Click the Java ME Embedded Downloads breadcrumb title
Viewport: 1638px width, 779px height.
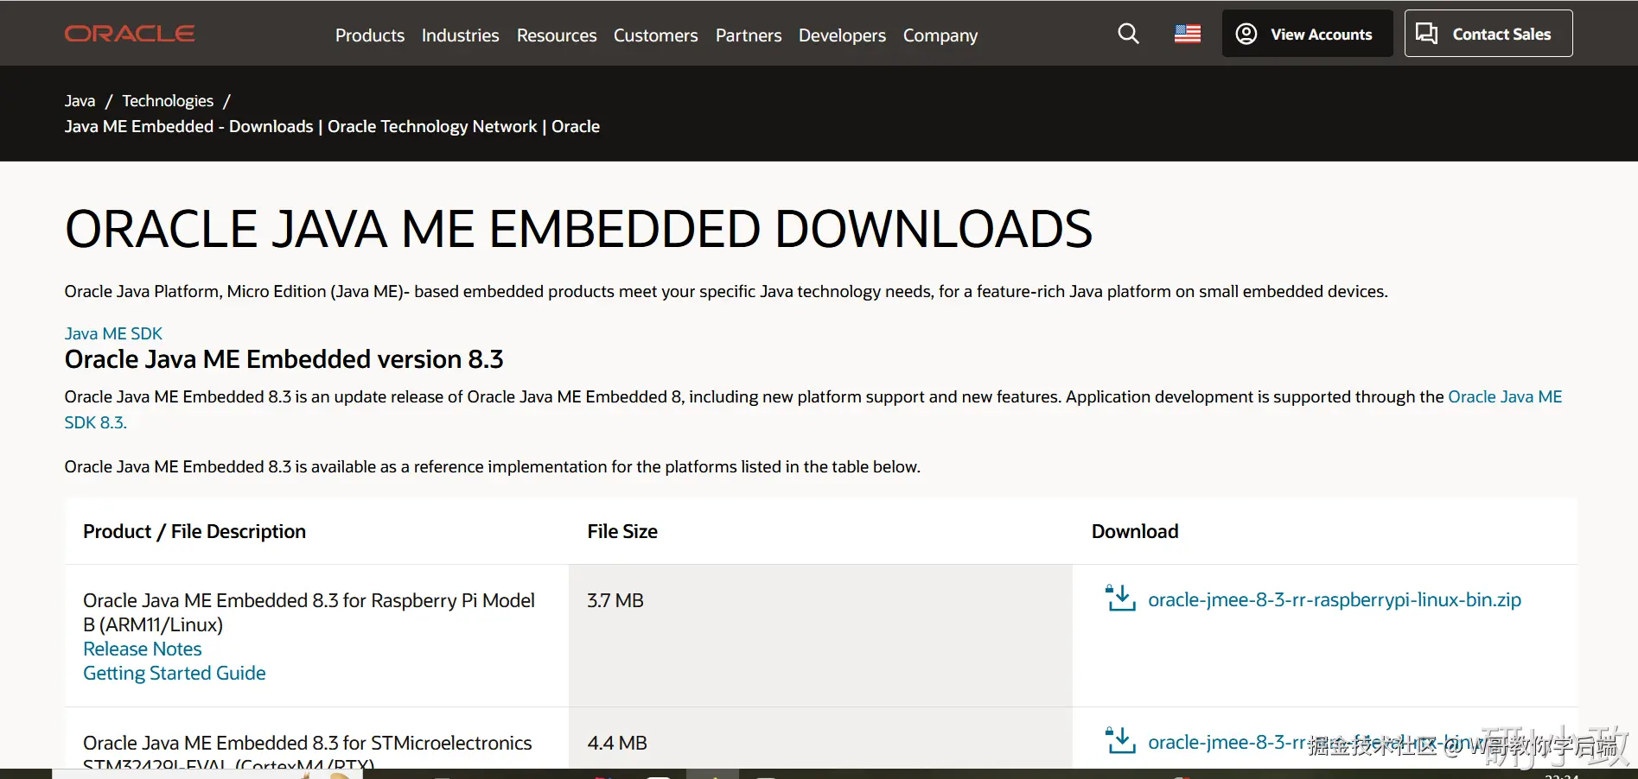coord(332,126)
